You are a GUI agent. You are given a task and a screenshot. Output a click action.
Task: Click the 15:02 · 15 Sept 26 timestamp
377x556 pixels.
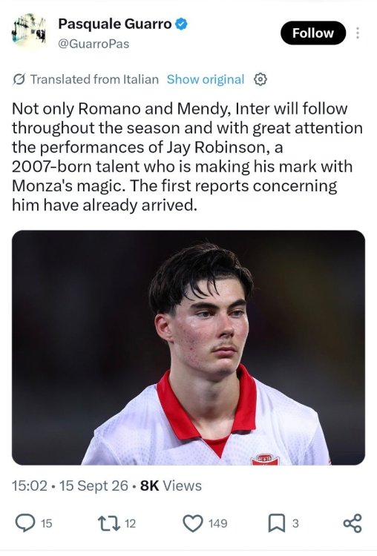(70, 486)
